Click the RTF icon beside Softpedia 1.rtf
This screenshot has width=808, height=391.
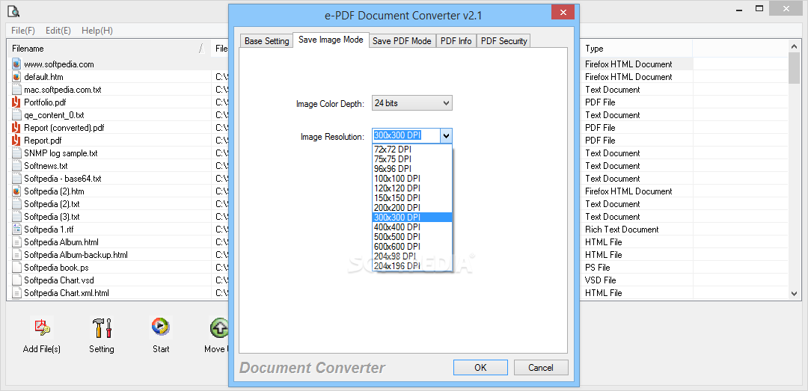16,230
